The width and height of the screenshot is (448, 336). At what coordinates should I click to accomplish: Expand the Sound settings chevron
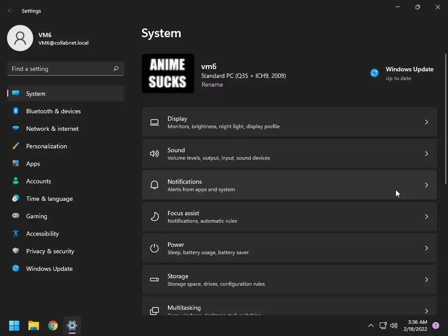426,154
